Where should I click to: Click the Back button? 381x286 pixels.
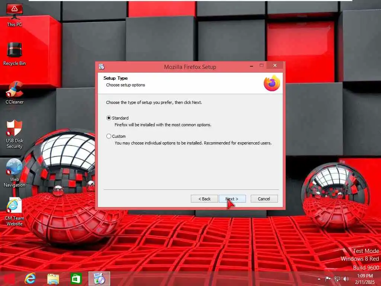click(x=204, y=199)
